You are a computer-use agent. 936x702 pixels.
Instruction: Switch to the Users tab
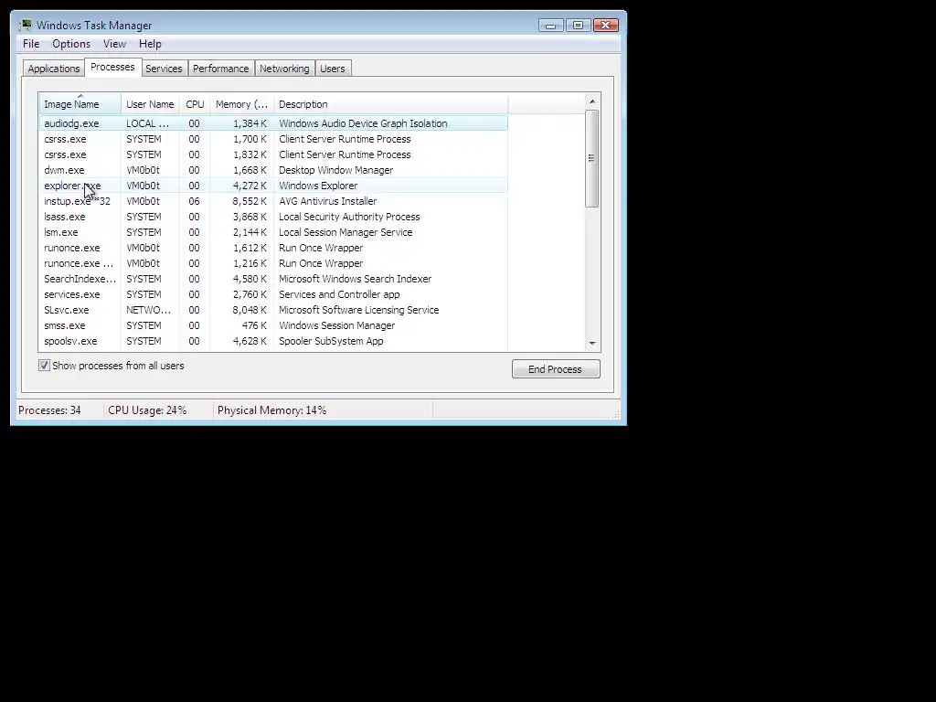pos(333,69)
